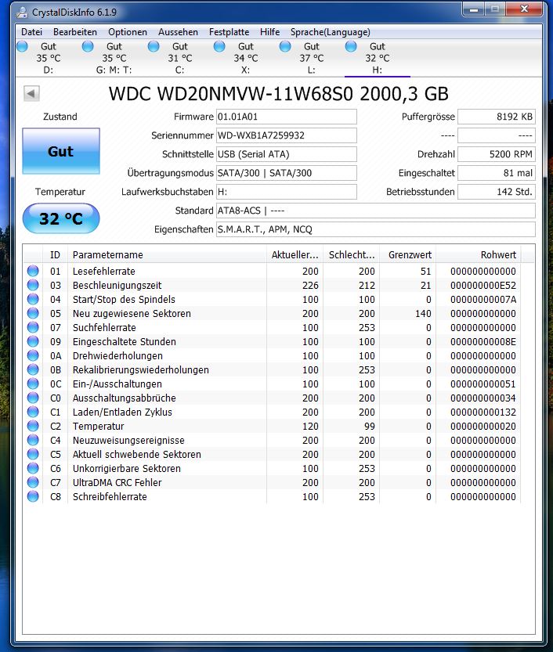Click the Schnittstelle field USB (Serial ATA)

[x=286, y=154]
